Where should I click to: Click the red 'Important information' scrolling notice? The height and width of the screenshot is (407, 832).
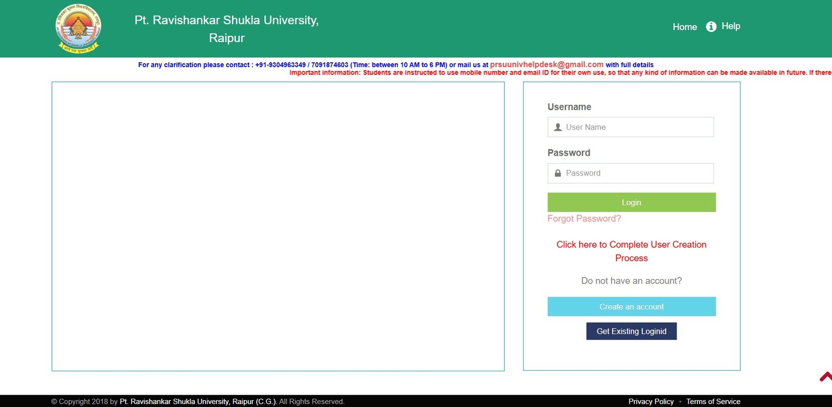click(x=561, y=73)
